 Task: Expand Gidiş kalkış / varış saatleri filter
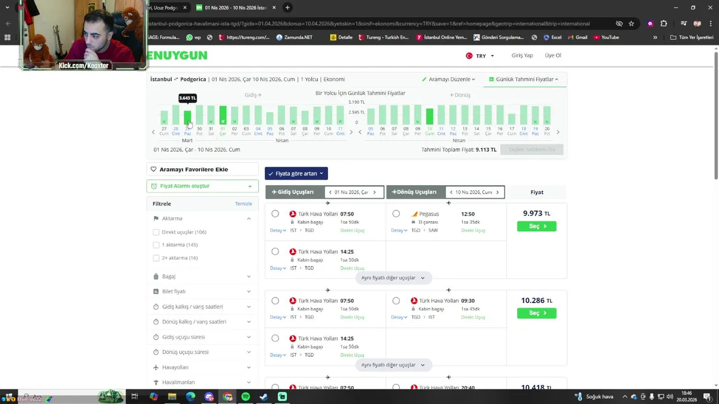click(x=202, y=307)
